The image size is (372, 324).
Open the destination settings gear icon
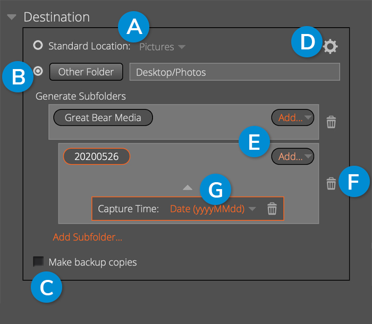(x=330, y=47)
